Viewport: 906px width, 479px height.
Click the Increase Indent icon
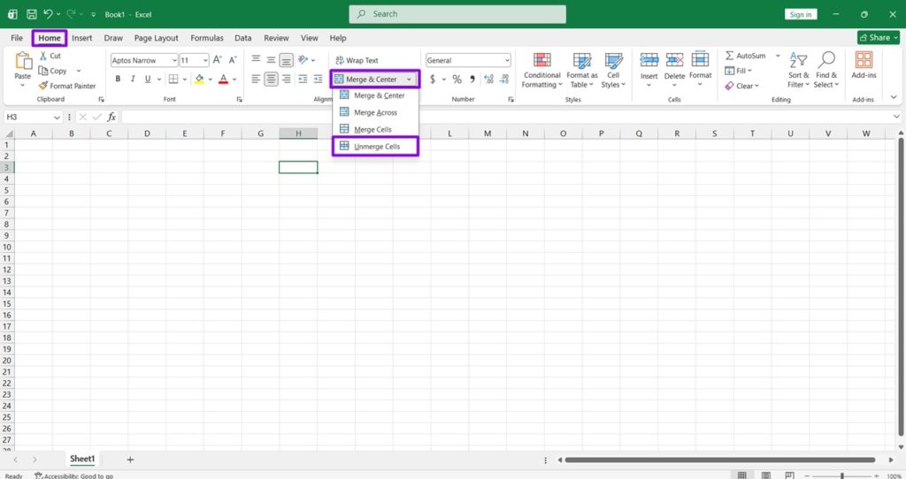pyautogui.click(x=318, y=79)
